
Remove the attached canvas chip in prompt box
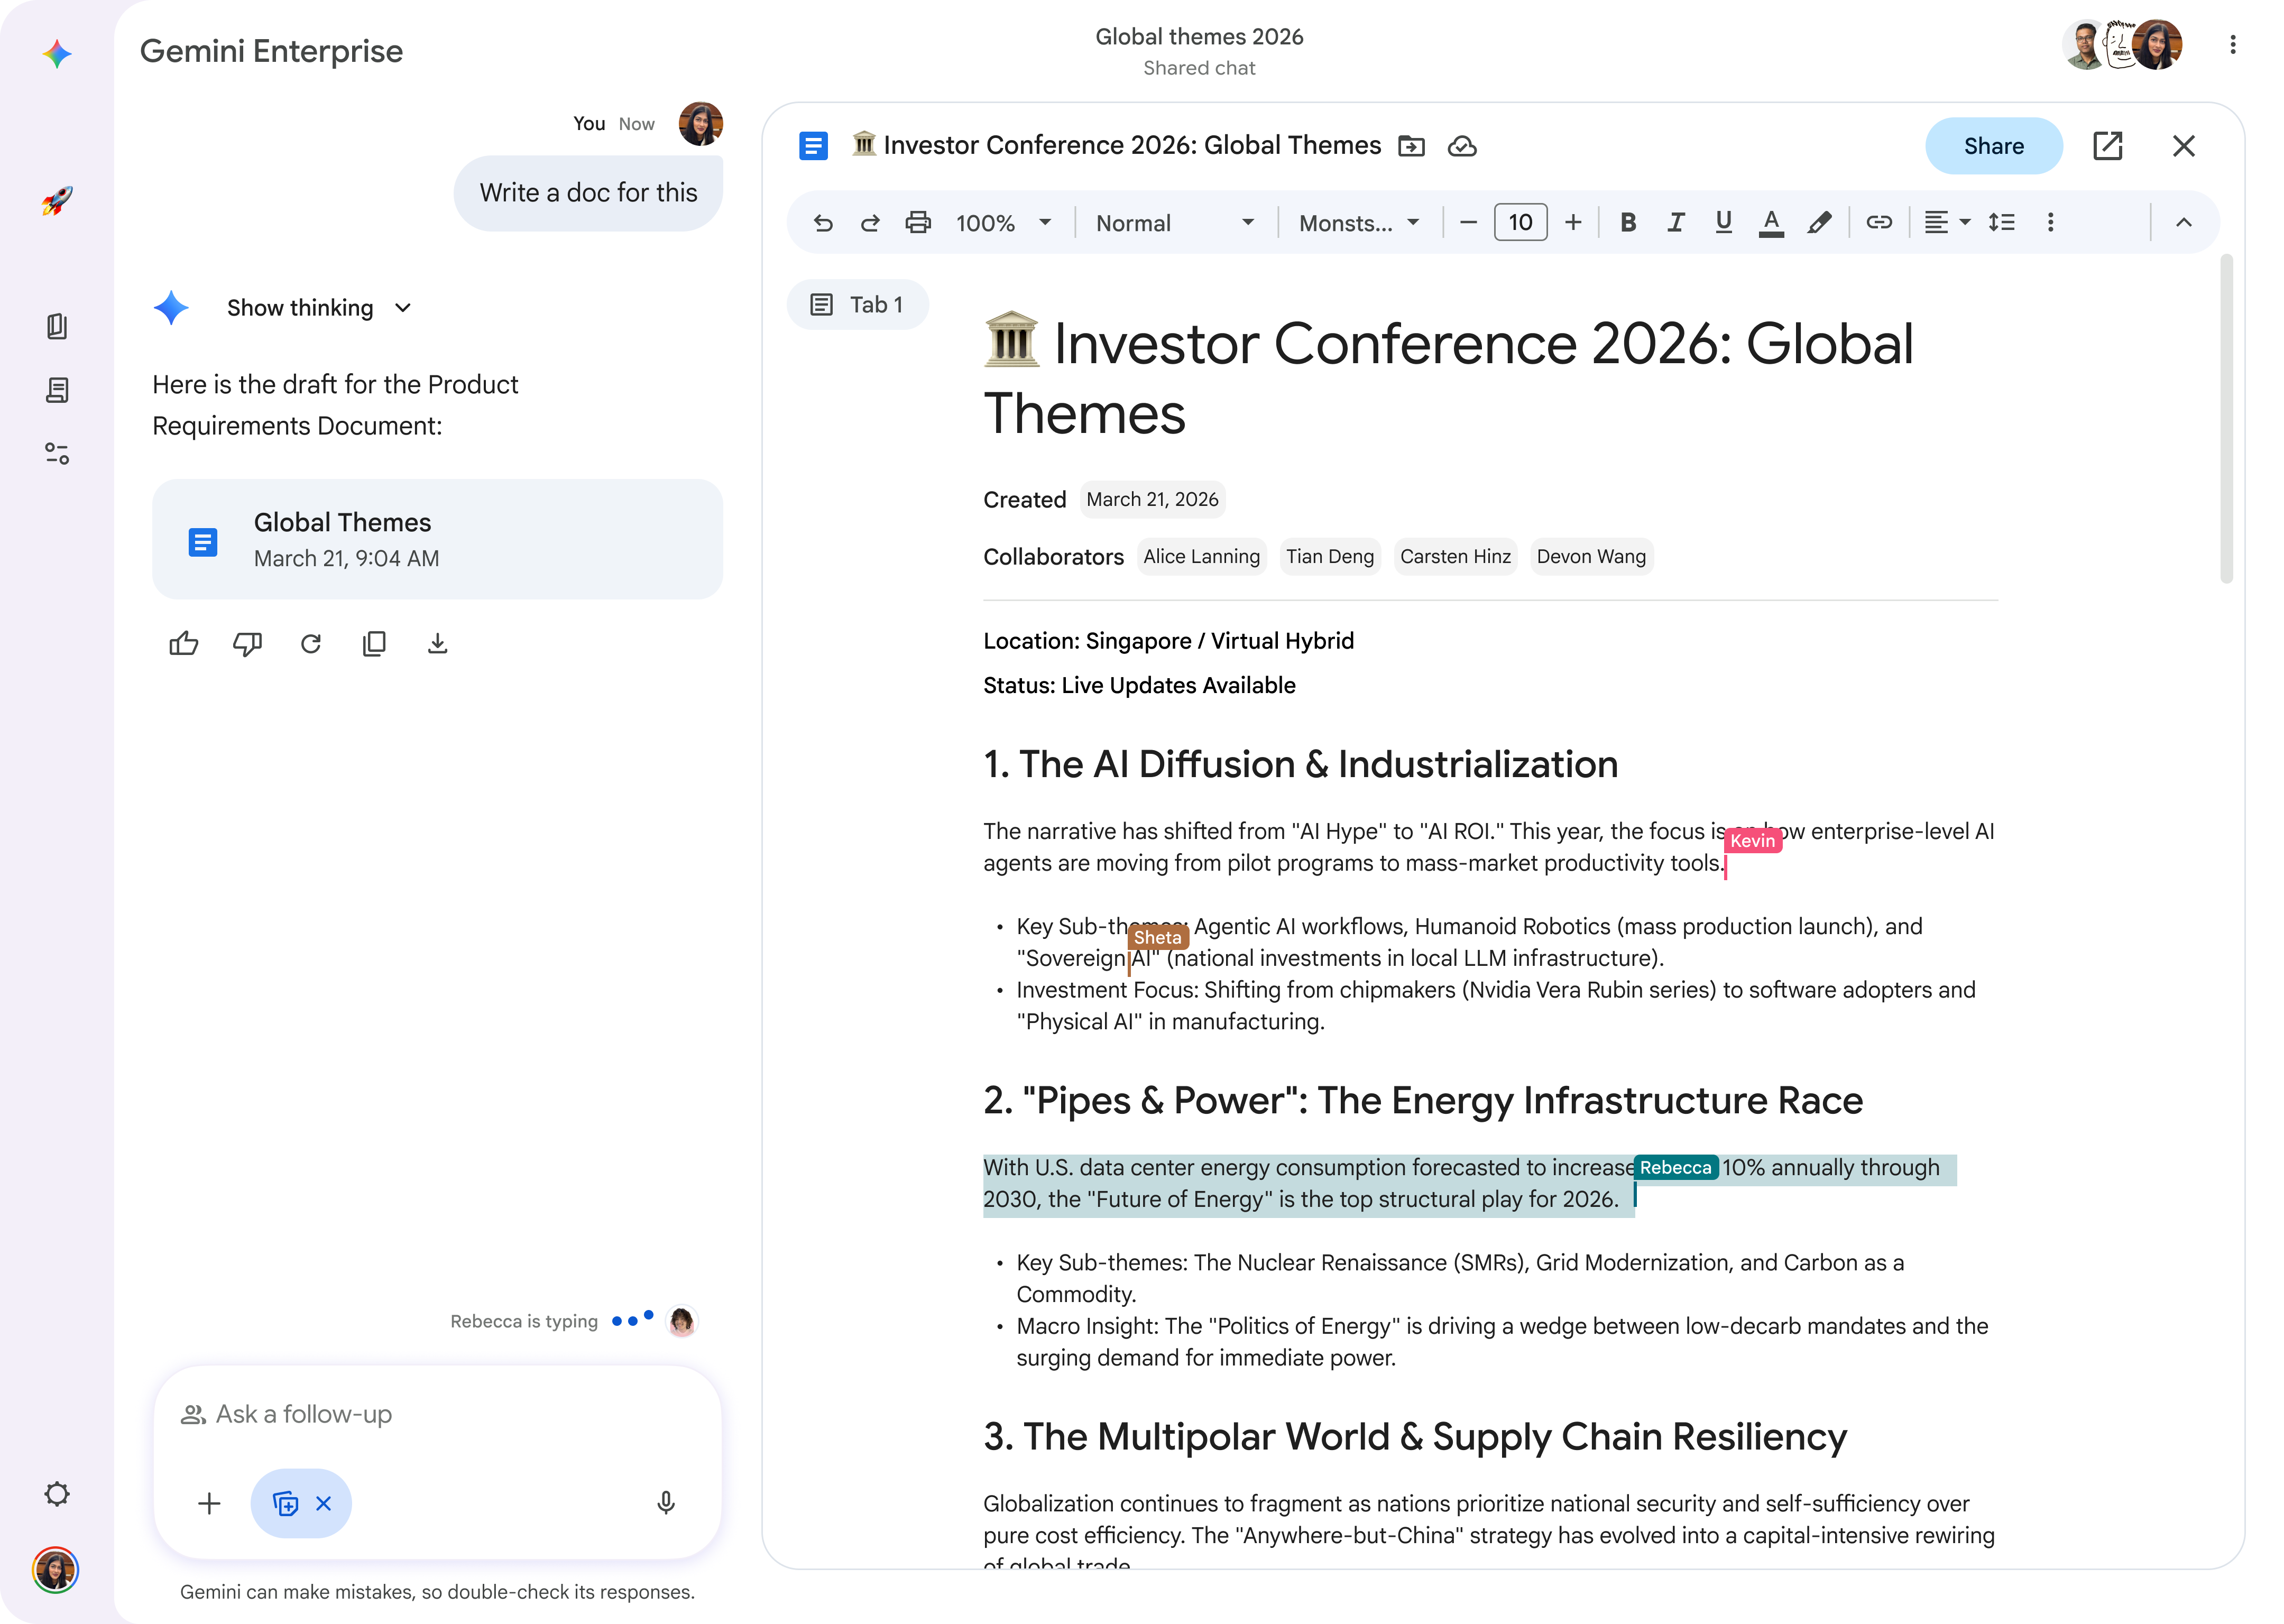click(x=324, y=1504)
